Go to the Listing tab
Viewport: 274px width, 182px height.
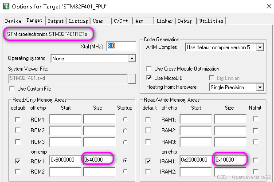click(x=78, y=21)
